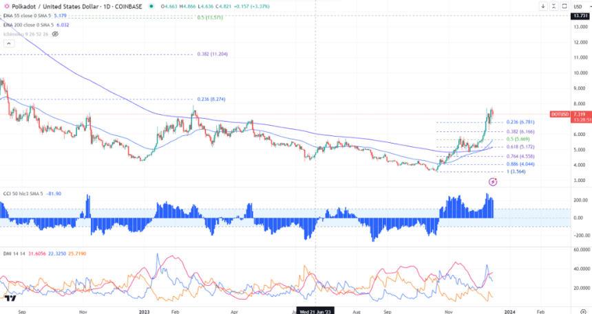The image size is (592, 314).
Task: Click the fullscreen chart frame icon
Action: pos(565,5)
